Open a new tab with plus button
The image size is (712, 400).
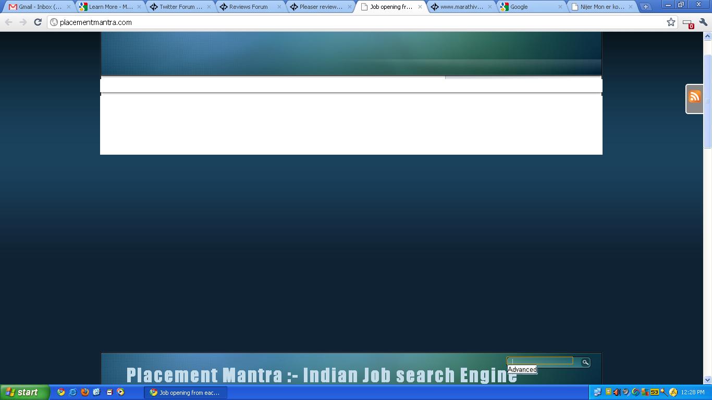[646, 7]
